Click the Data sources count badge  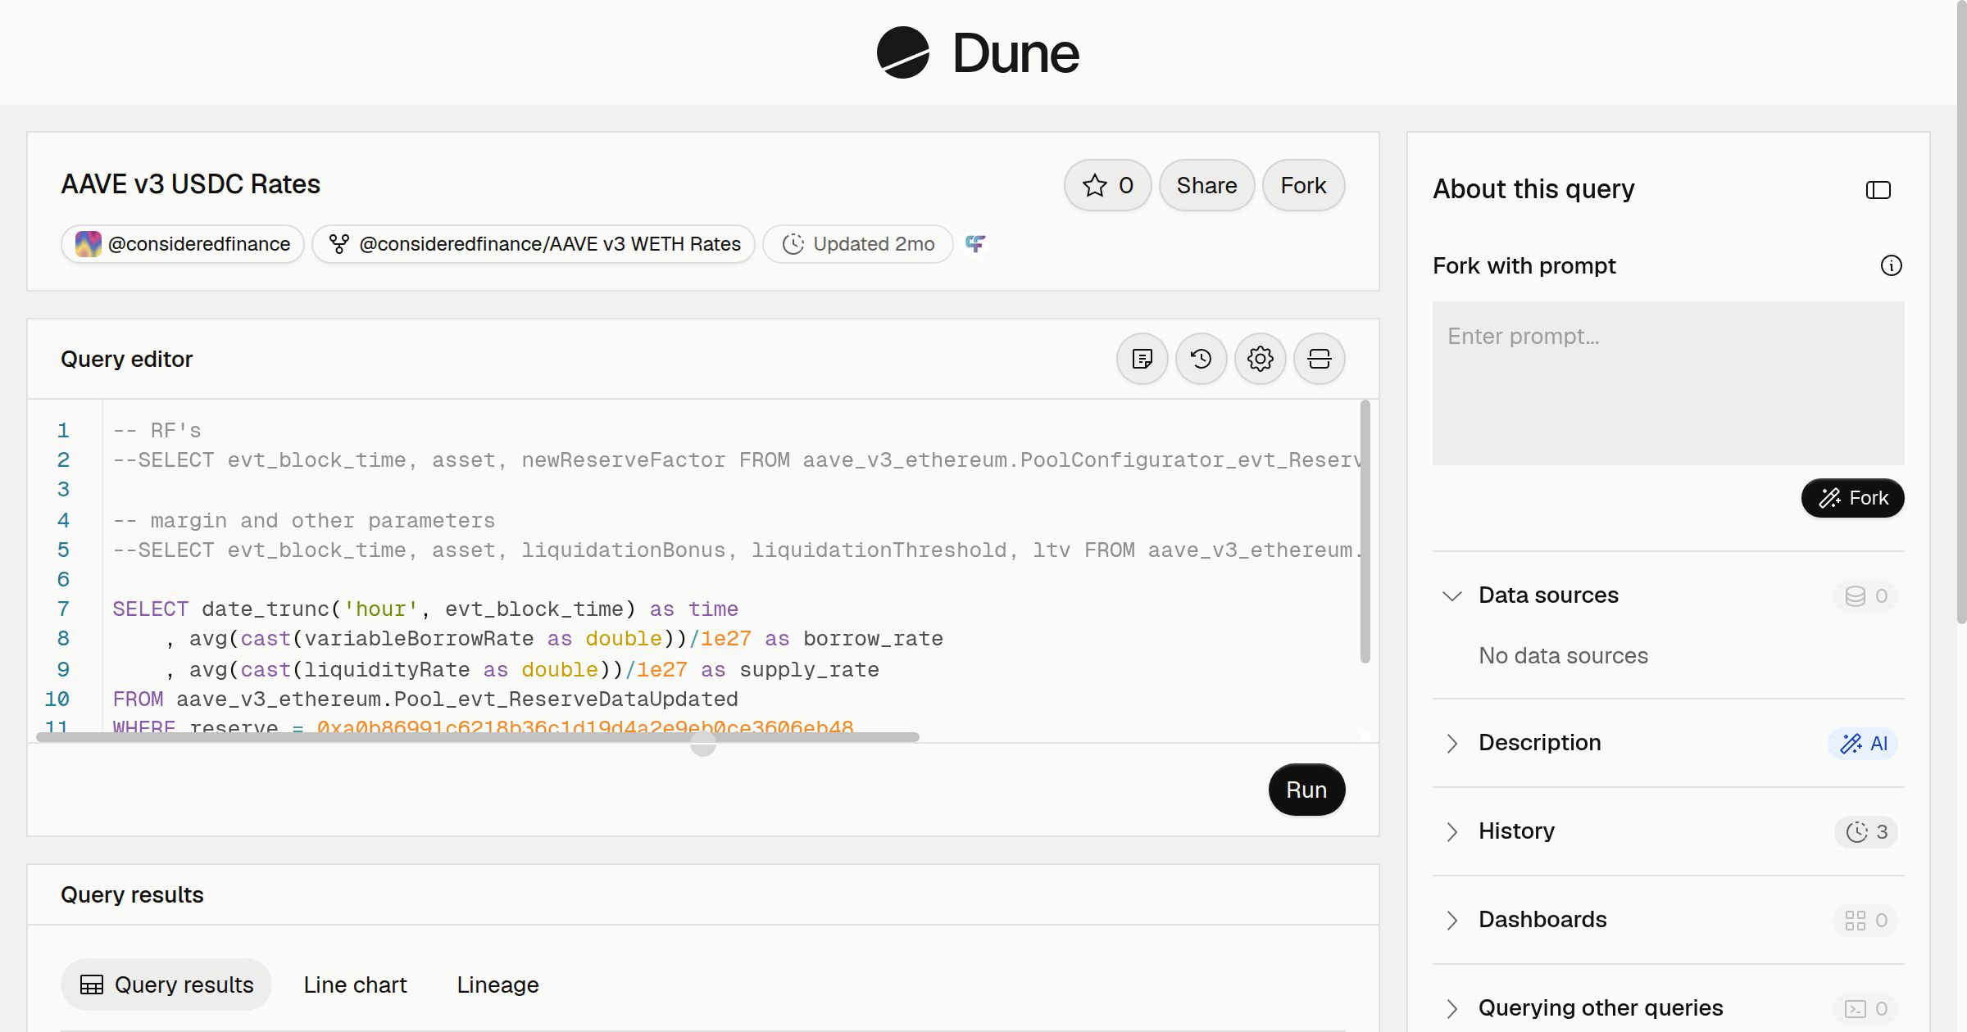click(1865, 595)
